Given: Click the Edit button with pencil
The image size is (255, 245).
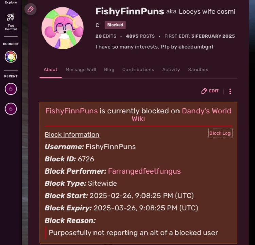Looking at the screenshot, I should click(210, 91).
